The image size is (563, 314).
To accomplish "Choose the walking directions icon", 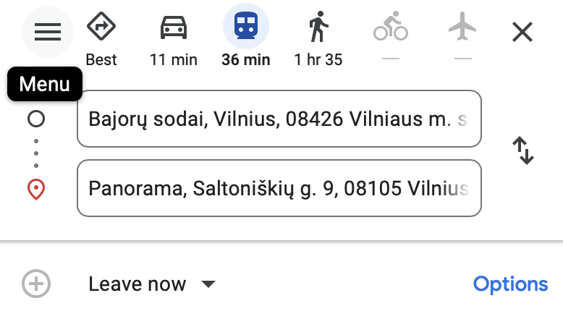I will tap(318, 29).
